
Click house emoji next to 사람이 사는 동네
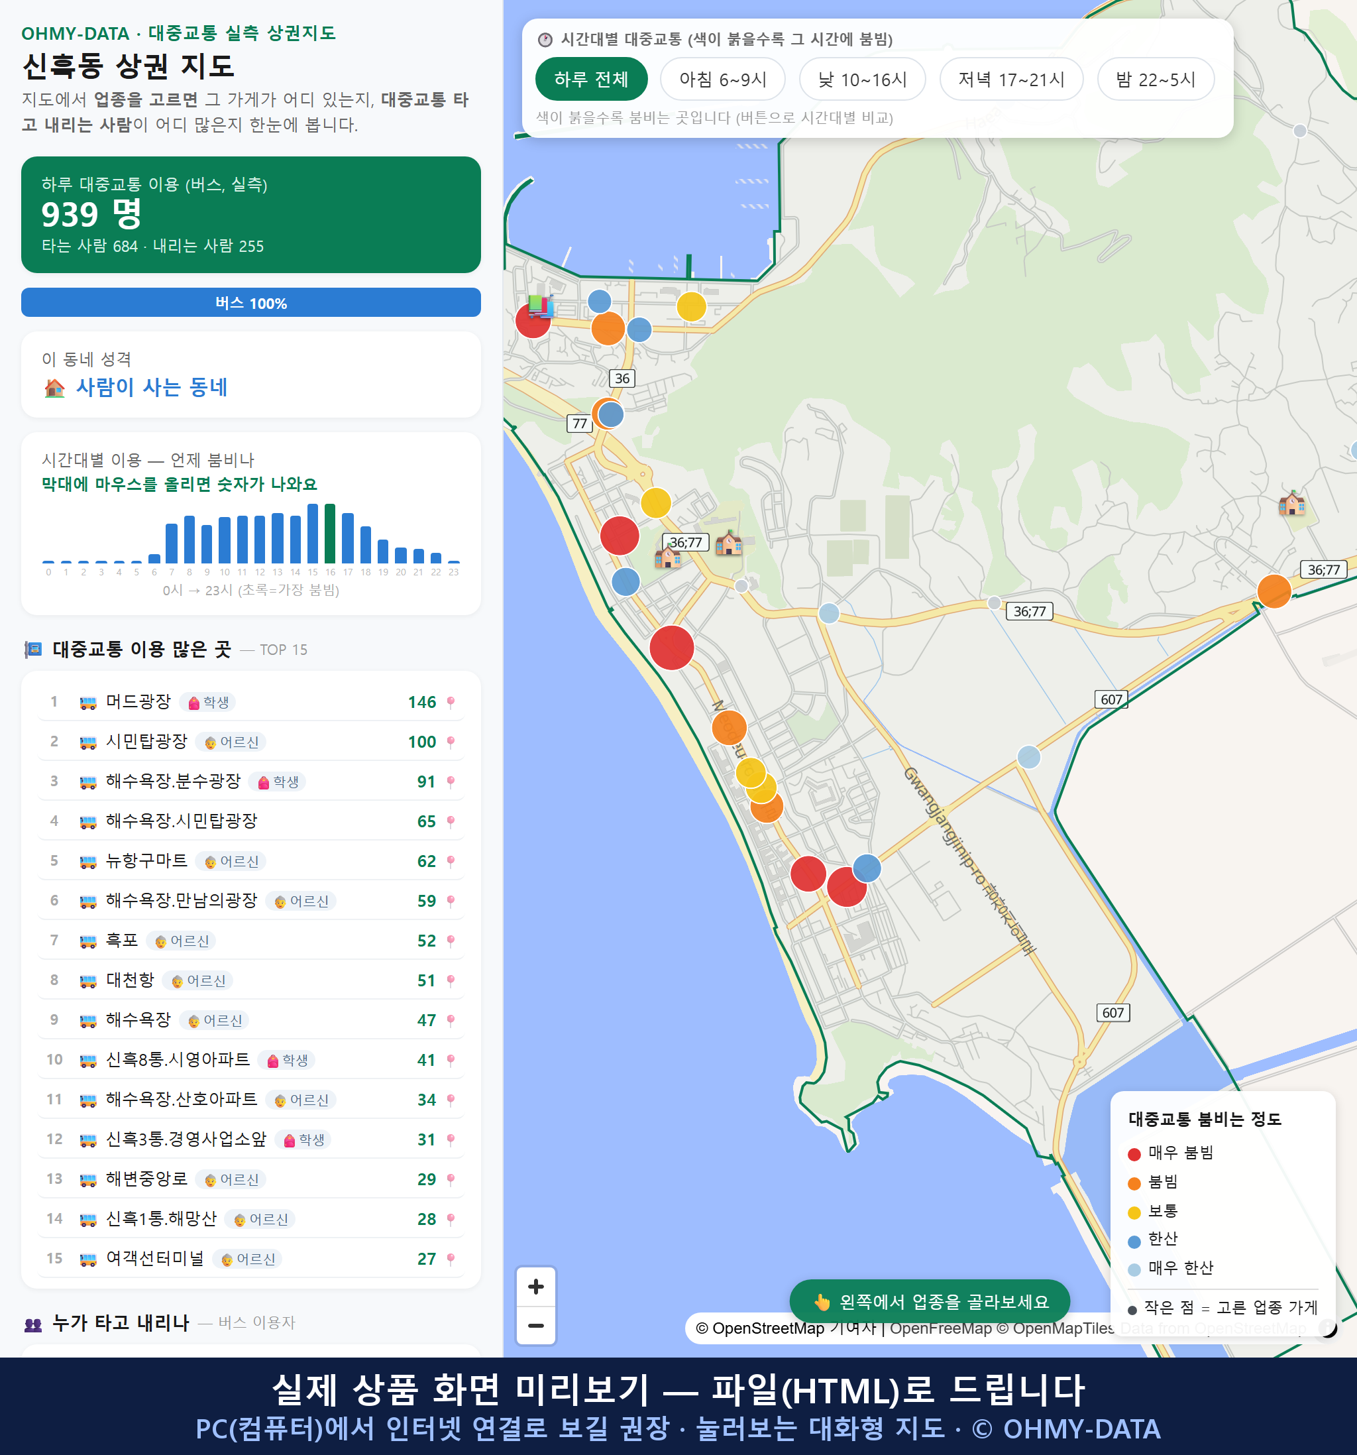pyautogui.click(x=55, y=388)
